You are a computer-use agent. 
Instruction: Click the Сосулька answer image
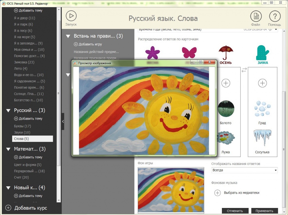click(x=262, y=138)
